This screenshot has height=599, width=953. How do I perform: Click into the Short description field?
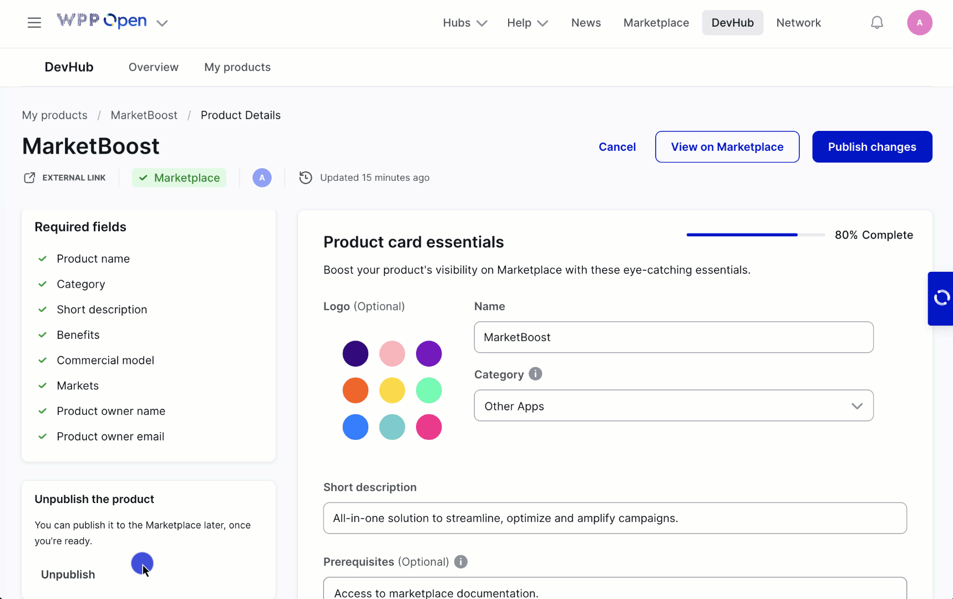pyautogui.click(x=615, y=518)
